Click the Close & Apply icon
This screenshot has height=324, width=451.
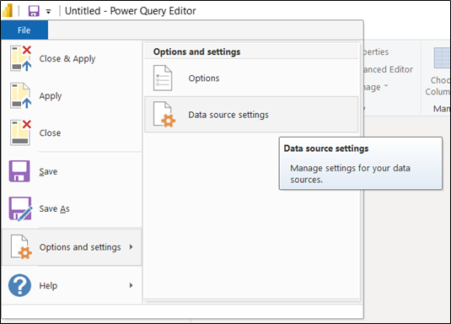click(20, 58)
